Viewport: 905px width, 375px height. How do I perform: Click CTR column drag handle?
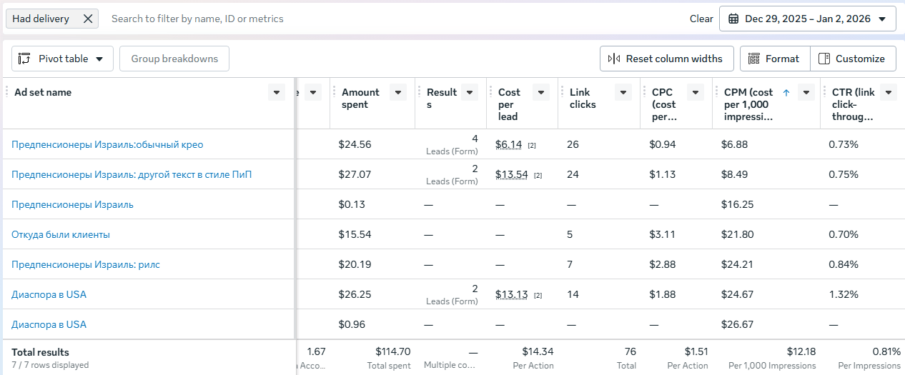(x=825, y=91)
